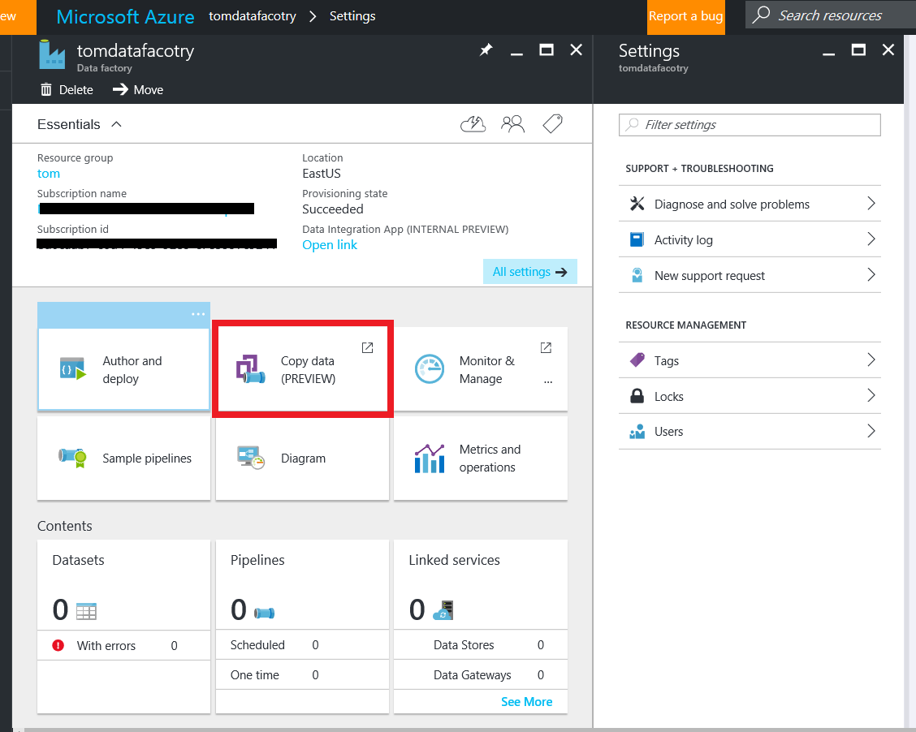
Task: Click the Succeeded provisioning state value
Action: click(332, 209)
